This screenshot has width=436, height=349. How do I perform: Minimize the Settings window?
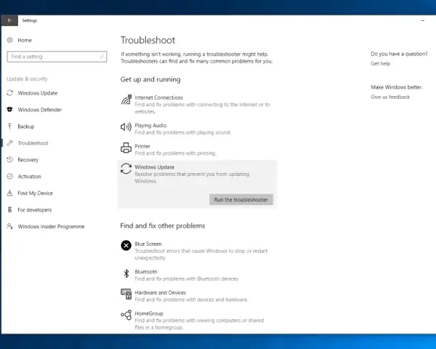coord(423,20)
